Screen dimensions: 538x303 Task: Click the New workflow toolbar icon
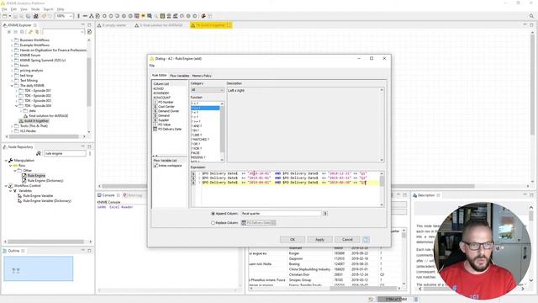click(4, 16)
